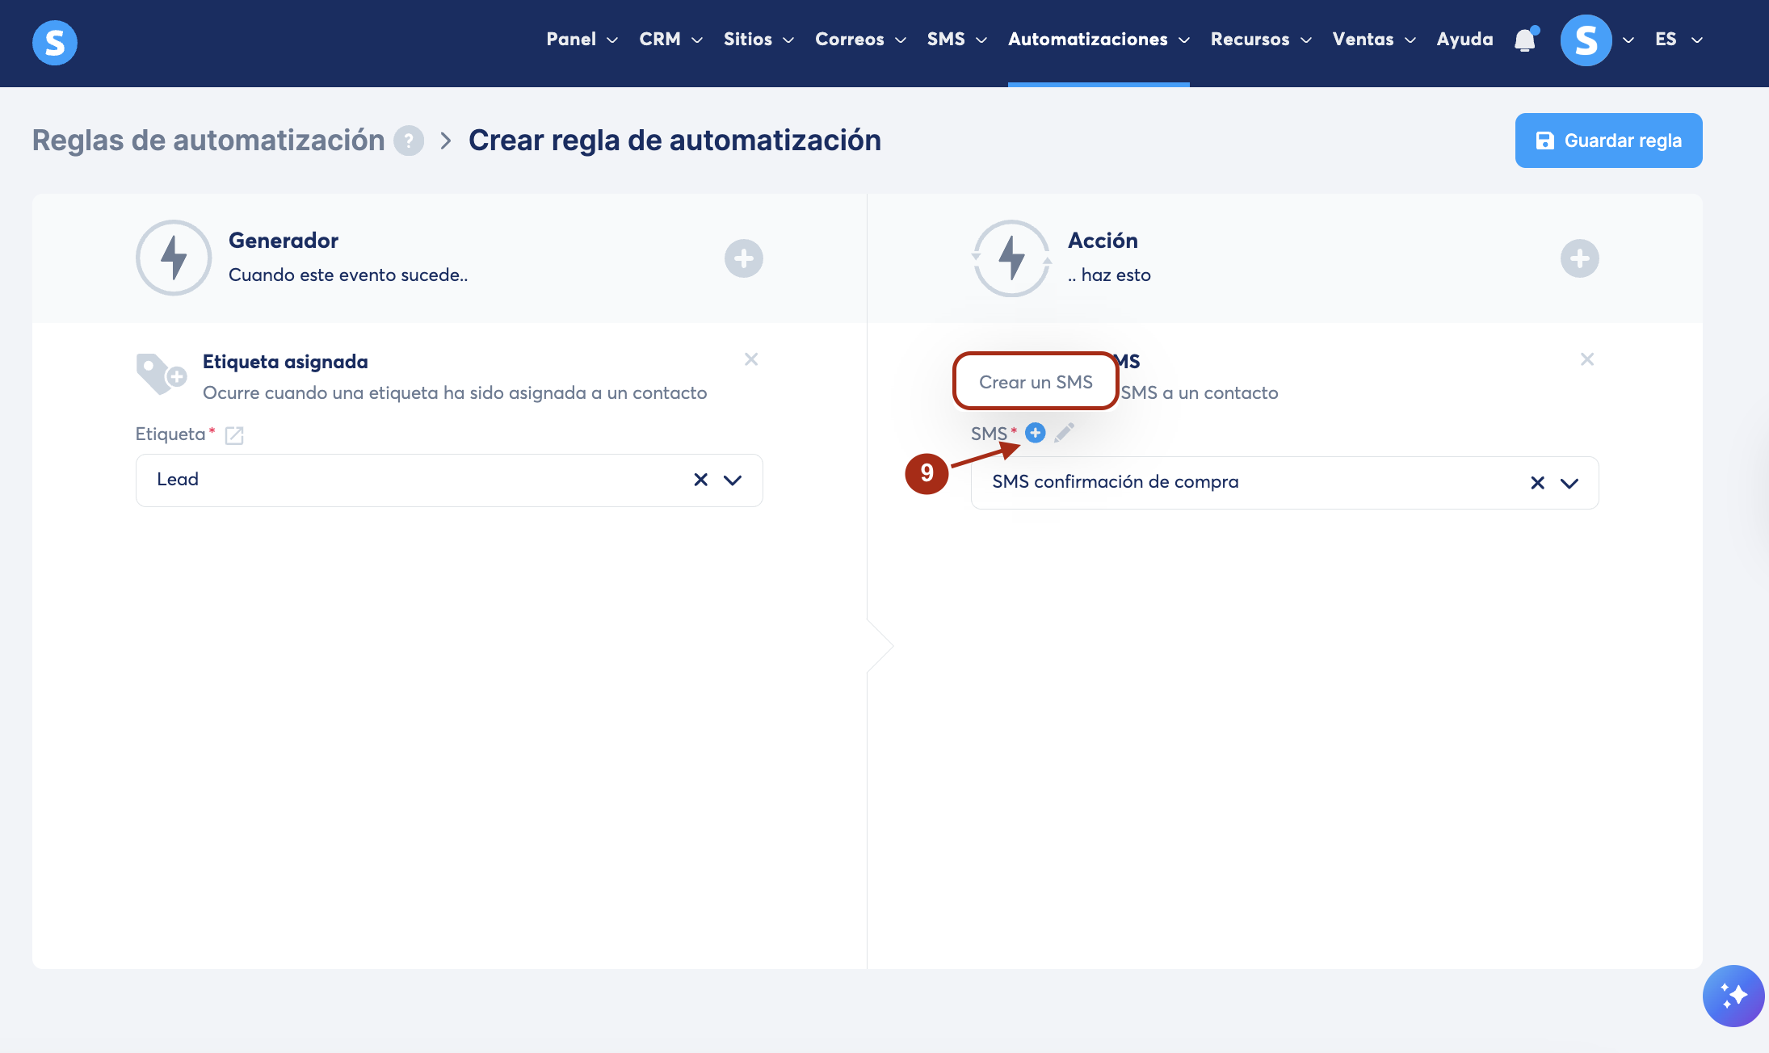Expand the Etiqueta dropdown showing Lead
Screen dimensions: 1769x1053
click(733, 480)
